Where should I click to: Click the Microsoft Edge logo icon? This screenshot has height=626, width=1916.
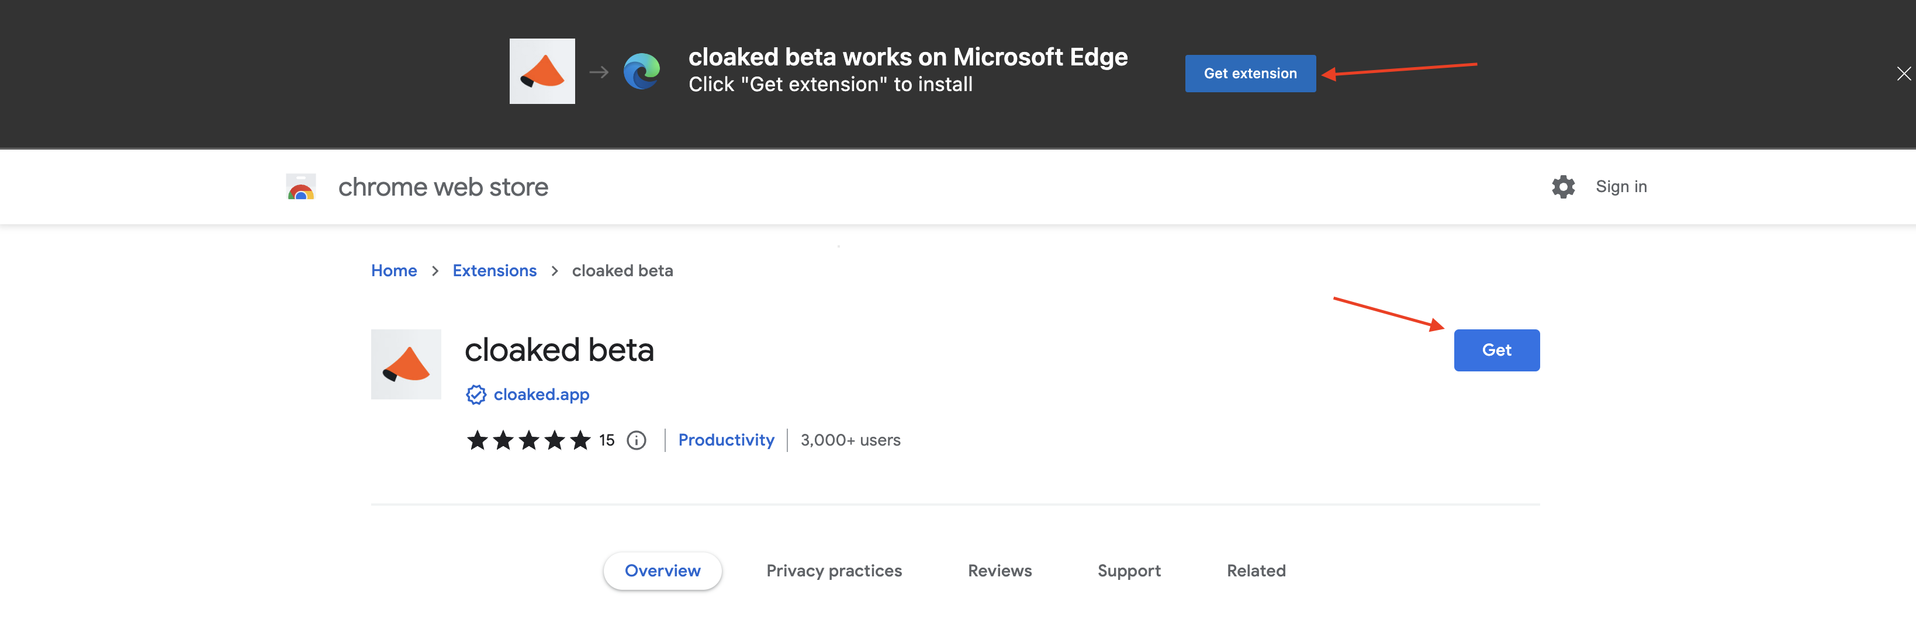click(641, 71)
